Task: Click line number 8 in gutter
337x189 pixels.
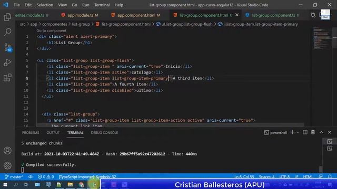Action: [27, 78]
